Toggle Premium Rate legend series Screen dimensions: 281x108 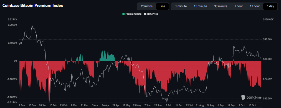(x=132, y=14)
